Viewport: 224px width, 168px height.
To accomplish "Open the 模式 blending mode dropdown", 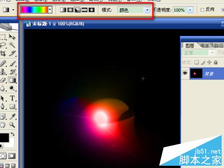I will [147, 10].
